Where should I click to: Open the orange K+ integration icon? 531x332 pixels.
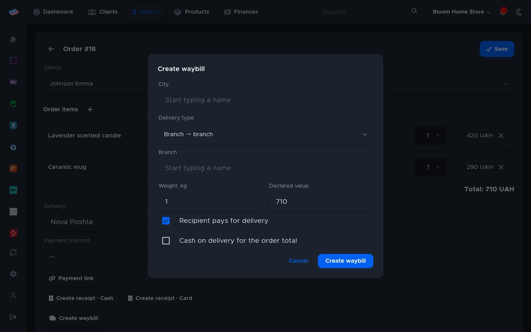13,168
